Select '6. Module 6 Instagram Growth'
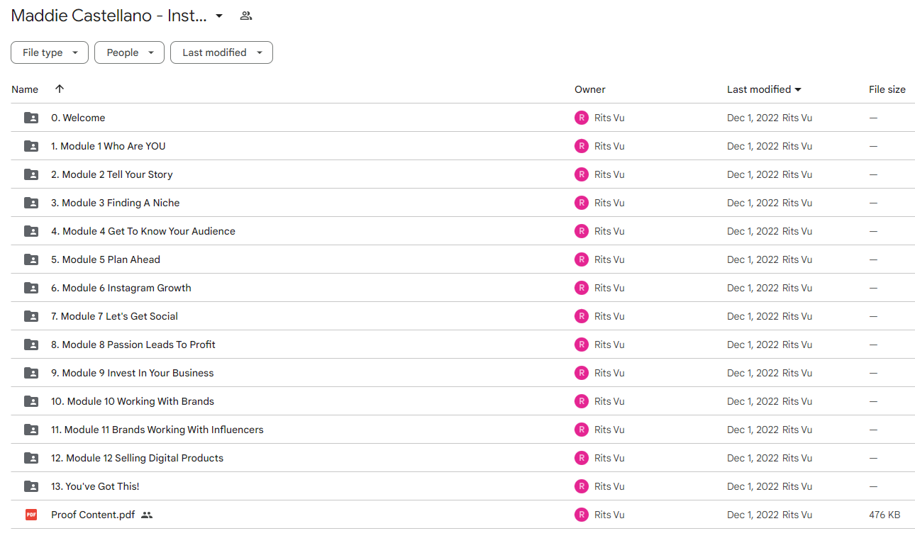Image resolution: width=915 pixels, height=543 pixels. (x=121, y=288)
